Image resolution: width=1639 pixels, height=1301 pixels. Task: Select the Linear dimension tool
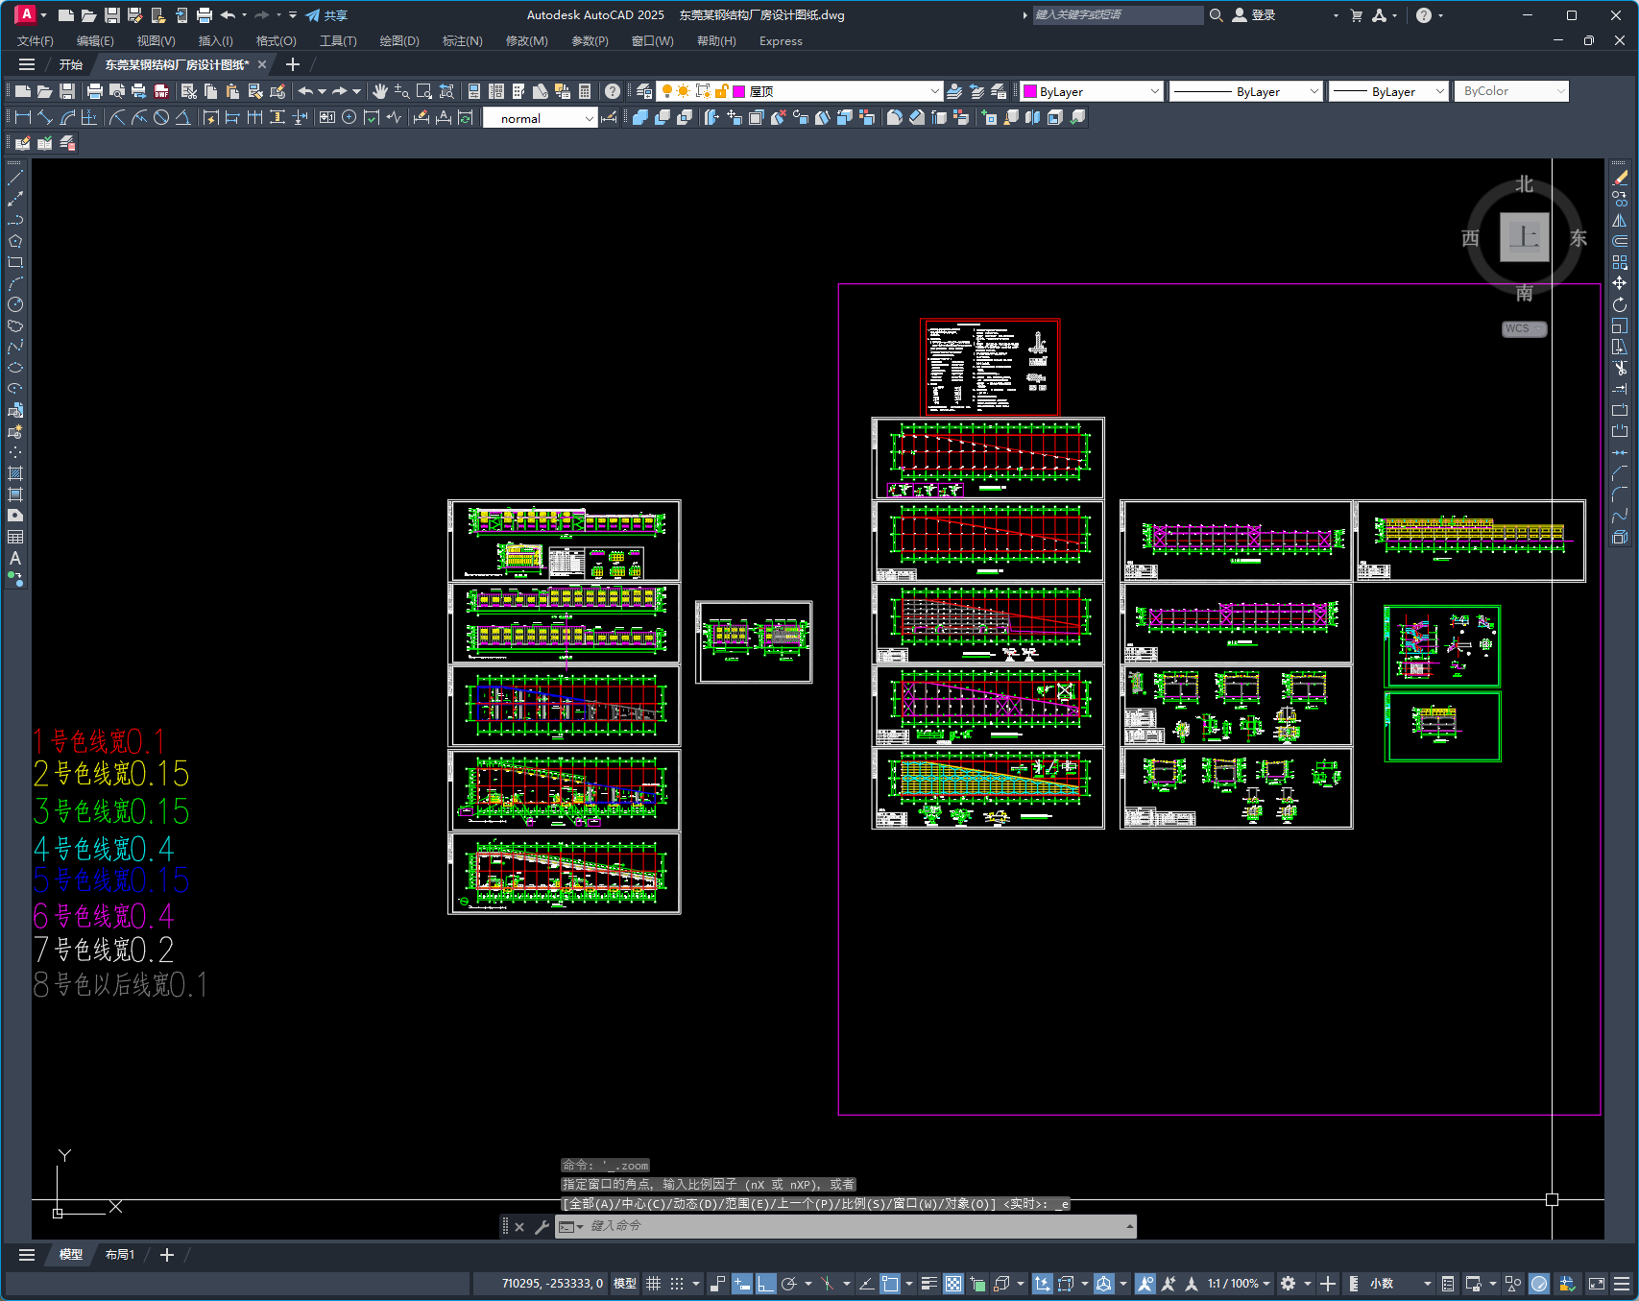pyautogui.click(x=23, y=117)
